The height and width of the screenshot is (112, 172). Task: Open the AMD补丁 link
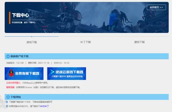point(44,106)
